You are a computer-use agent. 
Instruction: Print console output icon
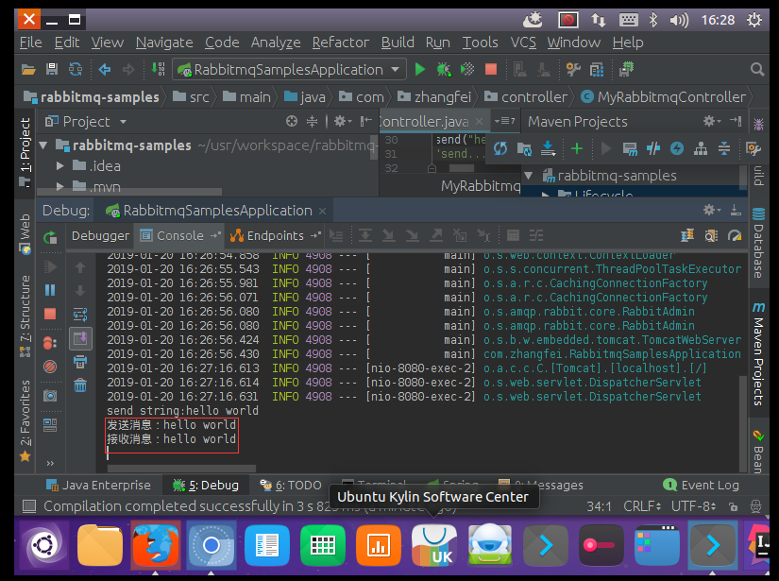pos(80,362)
